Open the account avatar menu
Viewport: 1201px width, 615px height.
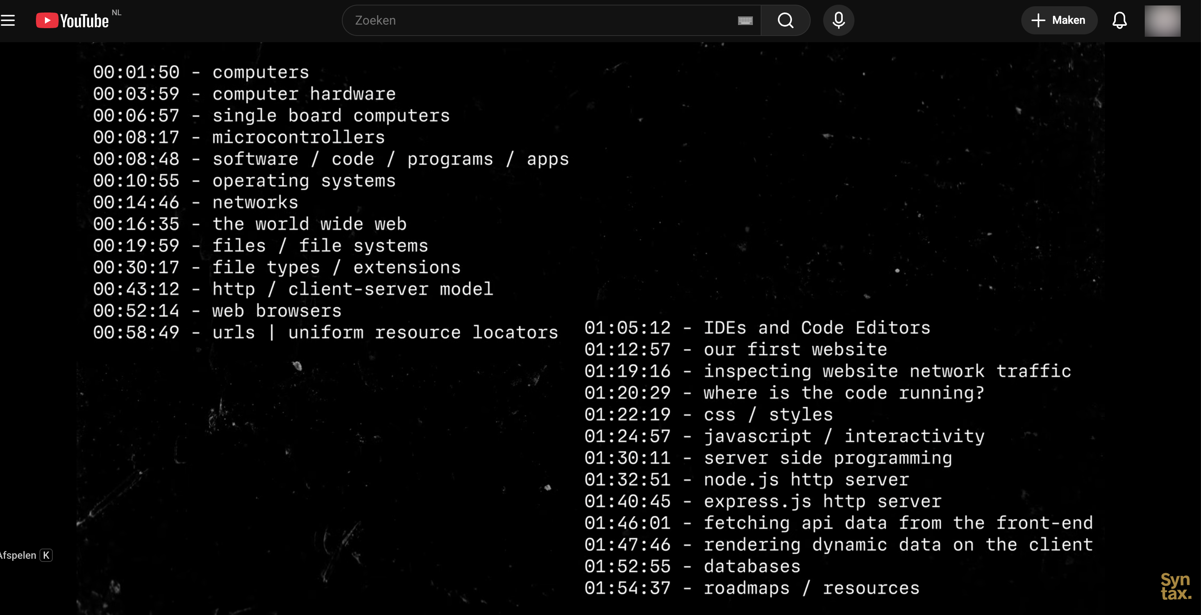(x=1162, y=21)
